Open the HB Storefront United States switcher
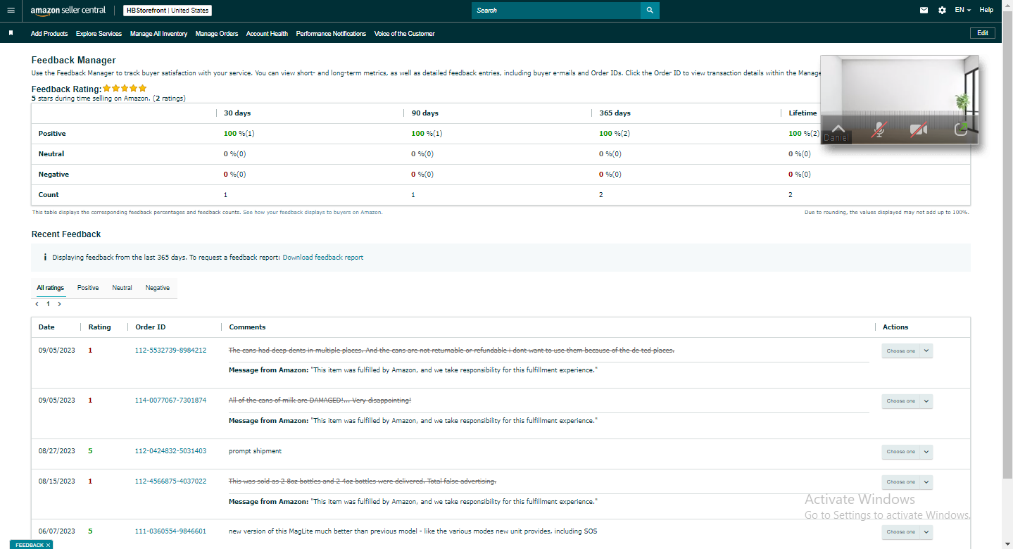The image size is (1013, 549). tap(168, 11)
